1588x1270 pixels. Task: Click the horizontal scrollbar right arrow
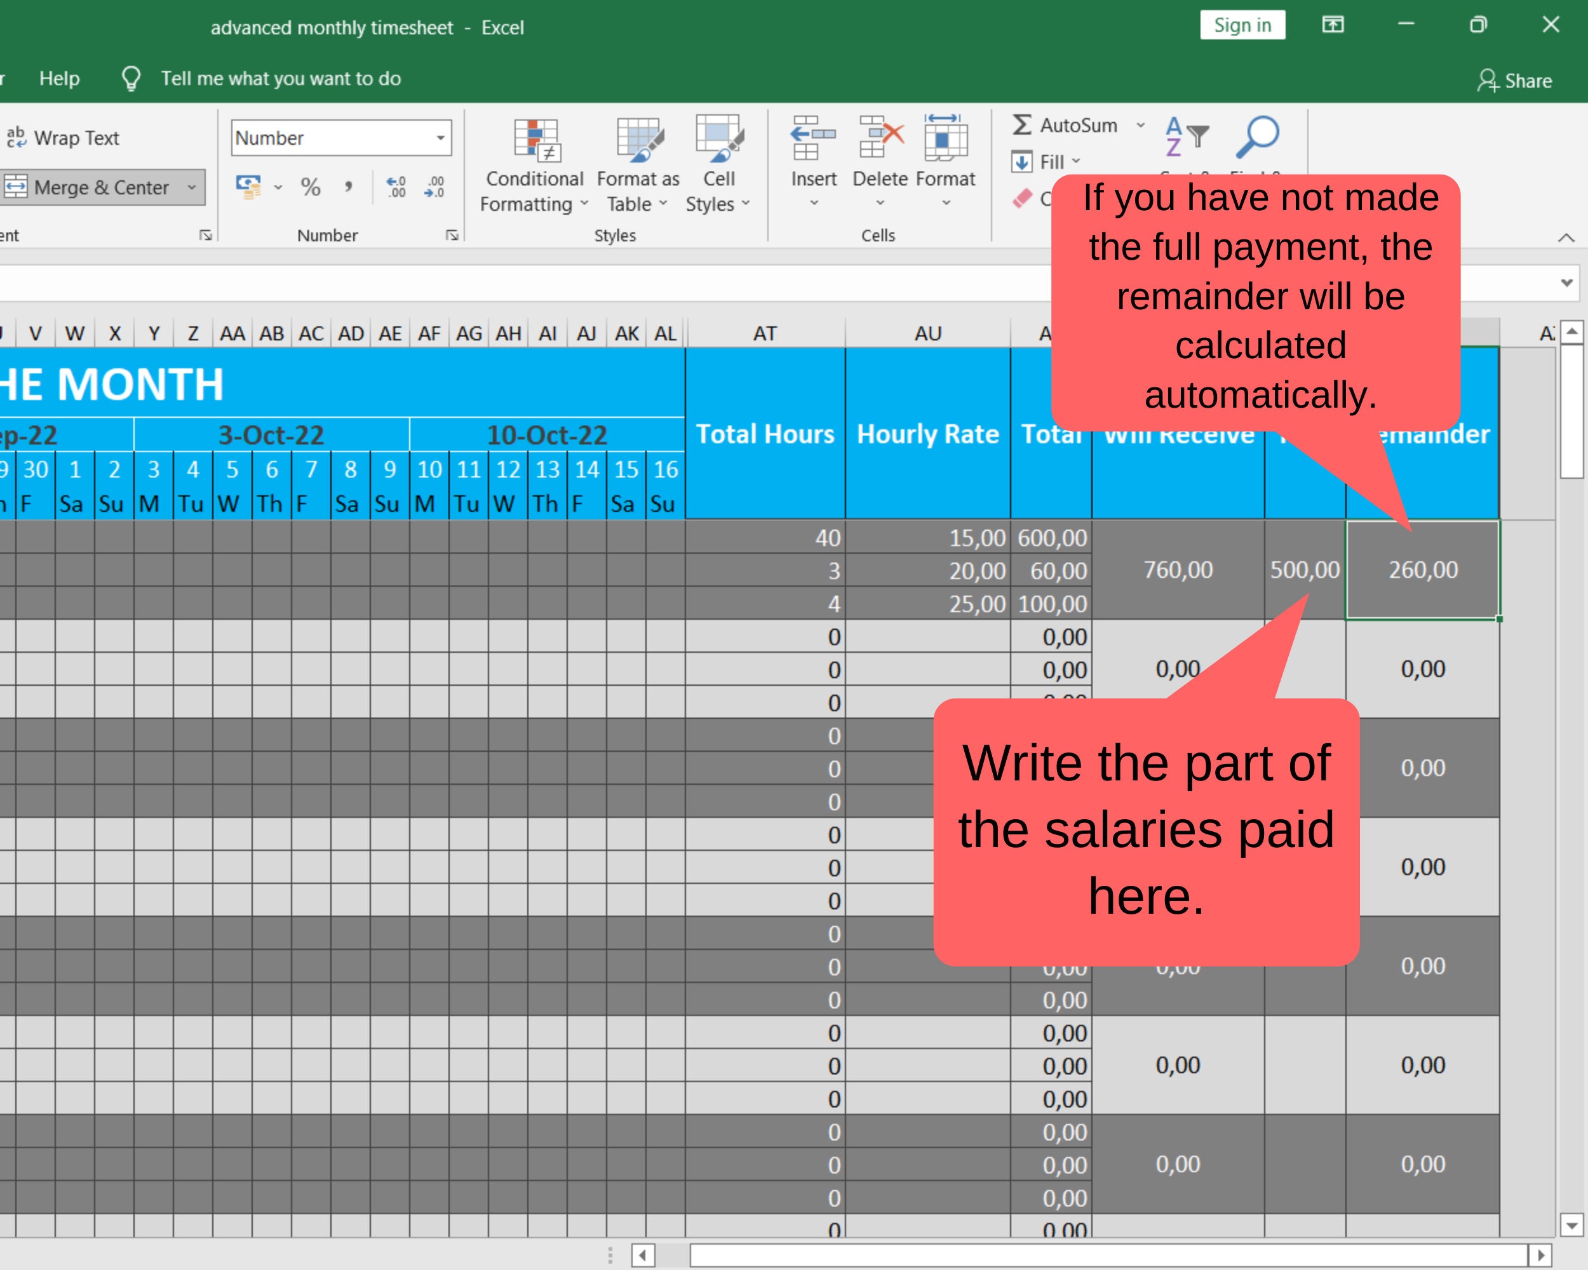point(1540,1255)
